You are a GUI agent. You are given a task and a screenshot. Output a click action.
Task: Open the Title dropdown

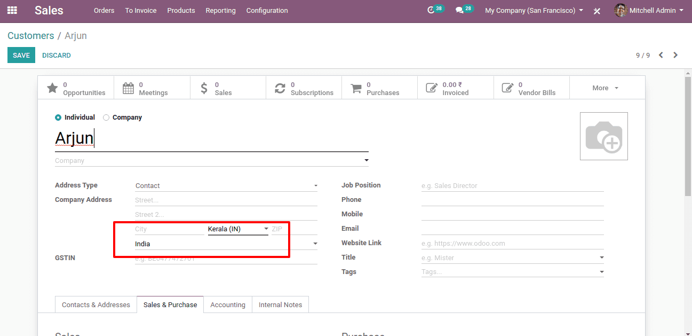512,257
